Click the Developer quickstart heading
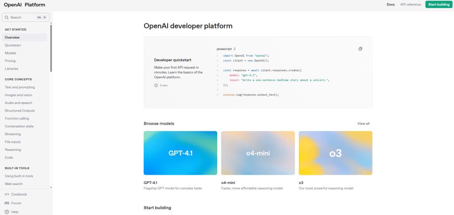The image size is (454, 215). (172, 60)
